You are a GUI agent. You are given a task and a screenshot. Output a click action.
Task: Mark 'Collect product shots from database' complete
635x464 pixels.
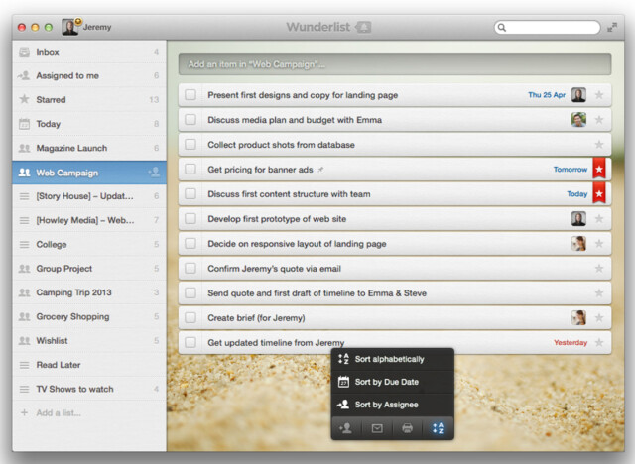(190, 145)
